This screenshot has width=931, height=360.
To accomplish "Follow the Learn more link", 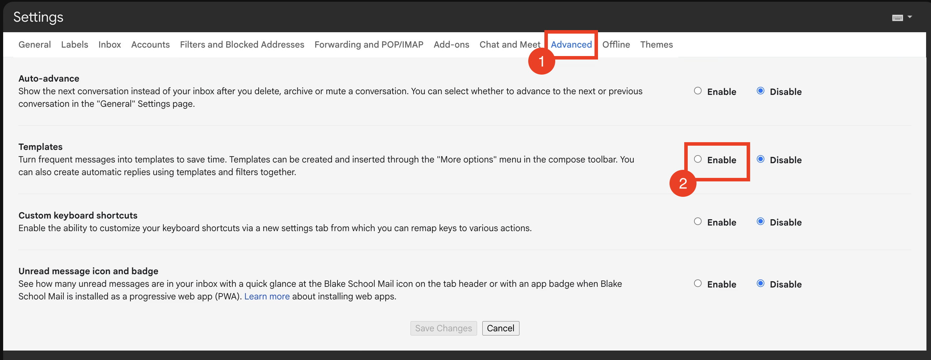I will click(267, 297).
